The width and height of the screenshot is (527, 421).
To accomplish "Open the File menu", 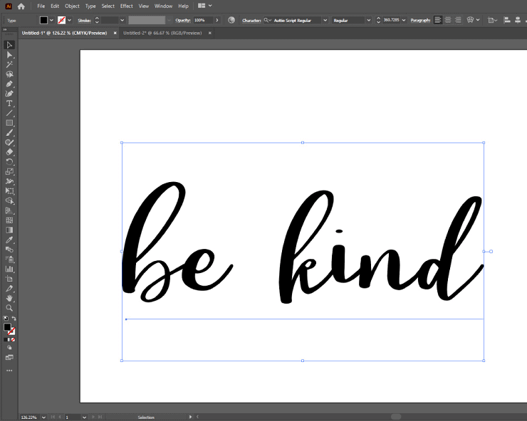I will click(x=41, y=6).
